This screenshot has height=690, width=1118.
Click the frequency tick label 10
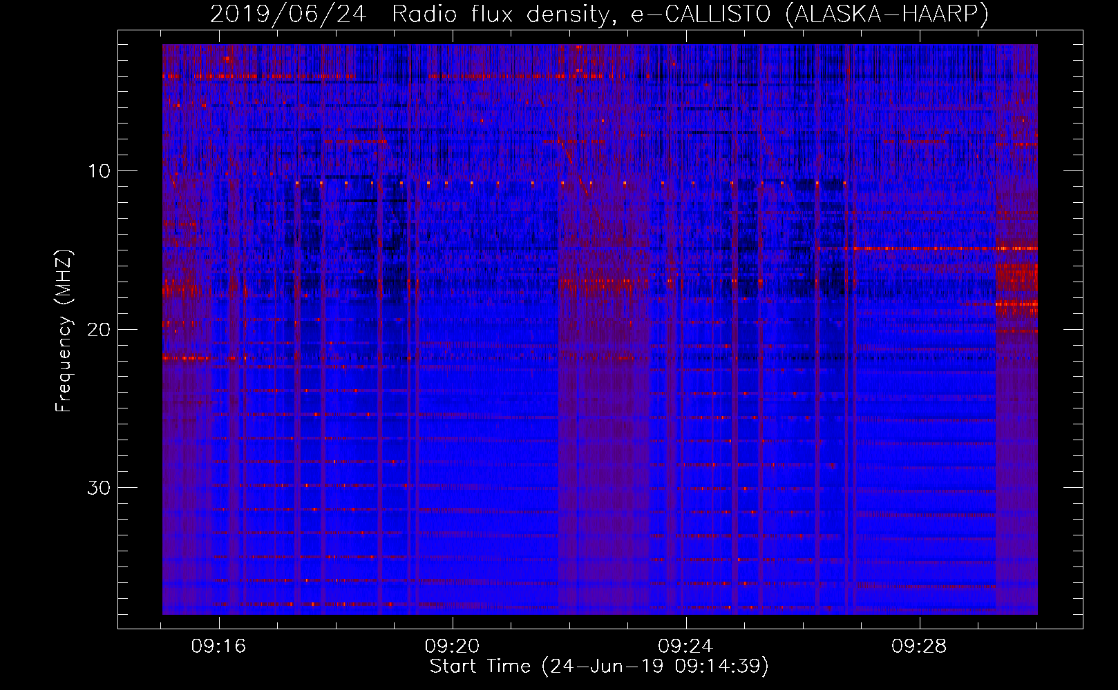(100, 171)
